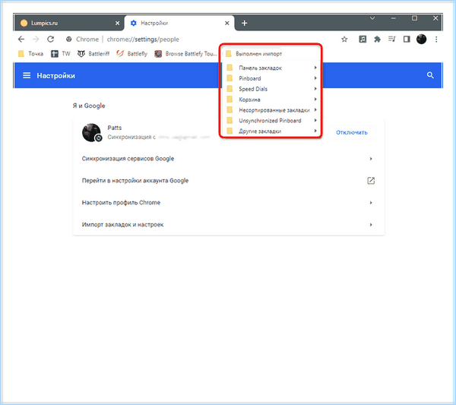The height and width of the screenshot is (405, 456).
Task: Open the media control playlist icon
Action: coord(391,39)
